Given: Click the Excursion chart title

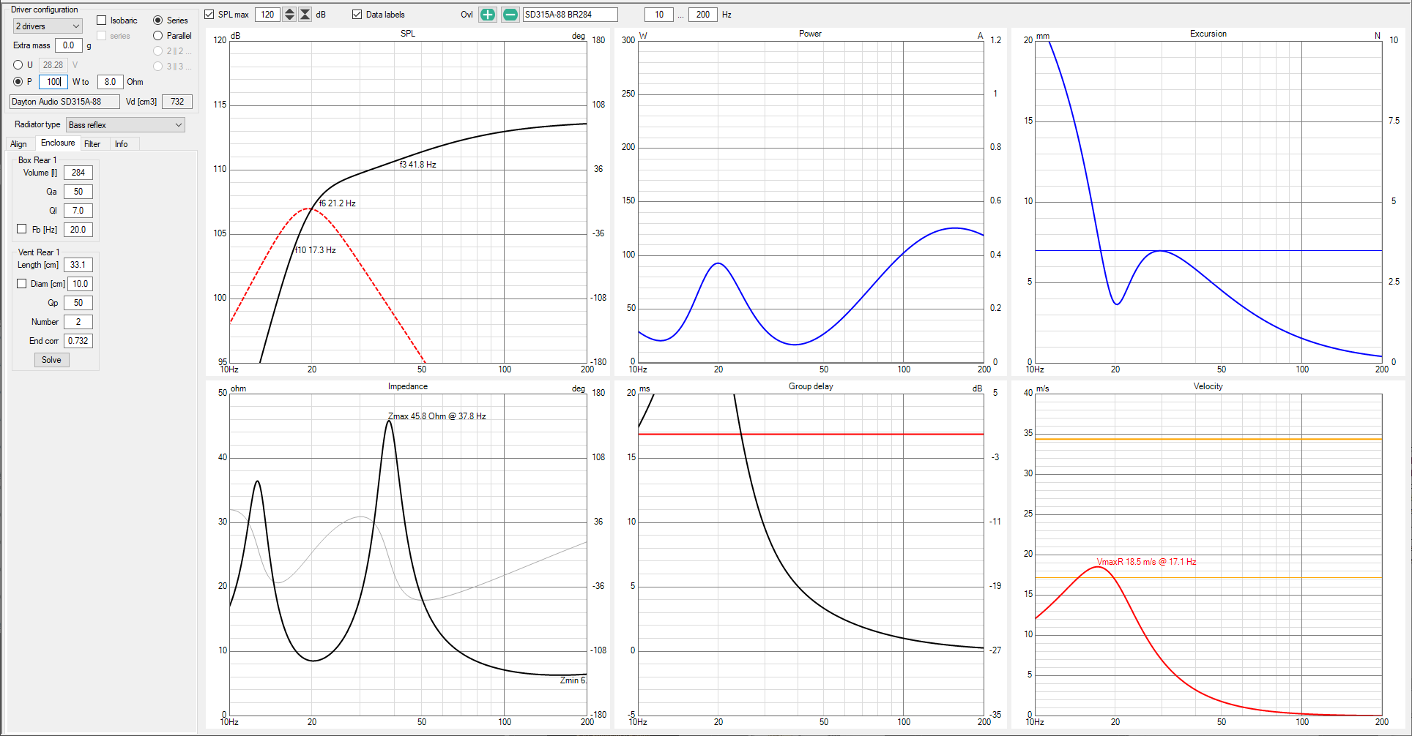Looking at the screenshot, I should (x=1208, y=34).
